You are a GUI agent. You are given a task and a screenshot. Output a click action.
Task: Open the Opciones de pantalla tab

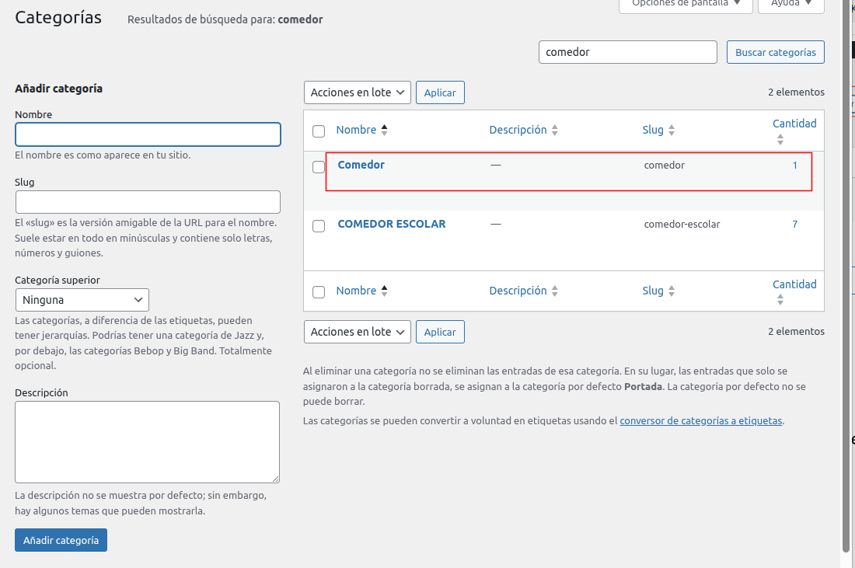686,4
